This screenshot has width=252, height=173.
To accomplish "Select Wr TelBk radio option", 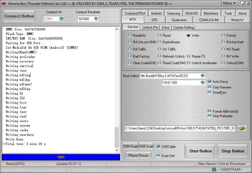I will pyautogui.click(x=159, y=49).
